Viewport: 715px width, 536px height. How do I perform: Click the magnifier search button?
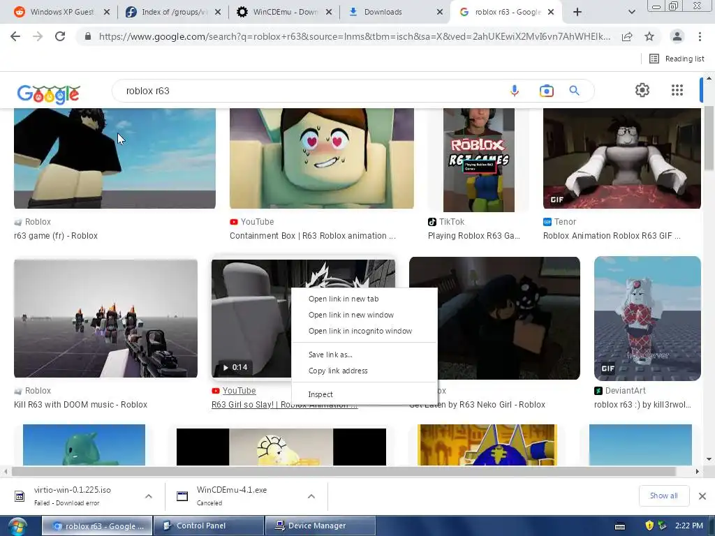(x=574, y=91)
